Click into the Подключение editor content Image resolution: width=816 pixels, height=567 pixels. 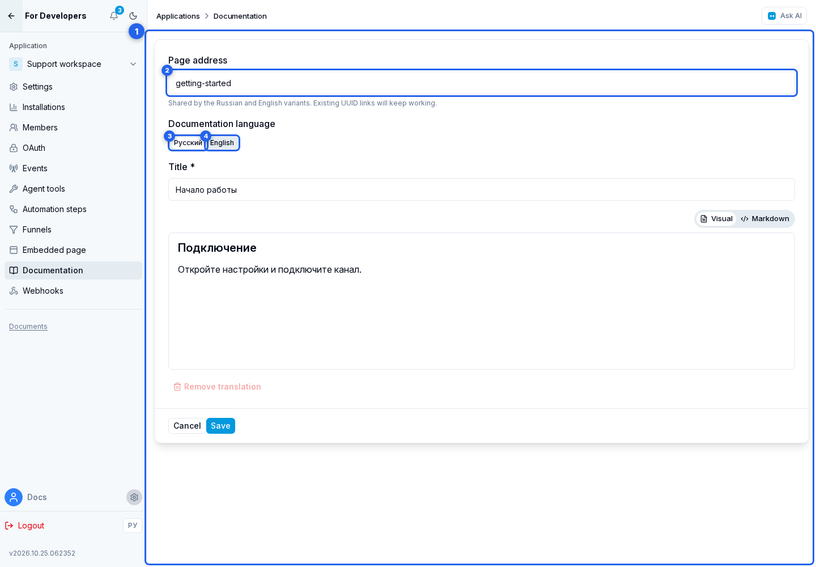[482, 301]
